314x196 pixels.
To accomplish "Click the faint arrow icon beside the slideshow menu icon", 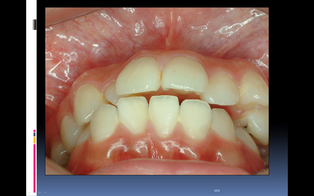I will tap(45, 192).
